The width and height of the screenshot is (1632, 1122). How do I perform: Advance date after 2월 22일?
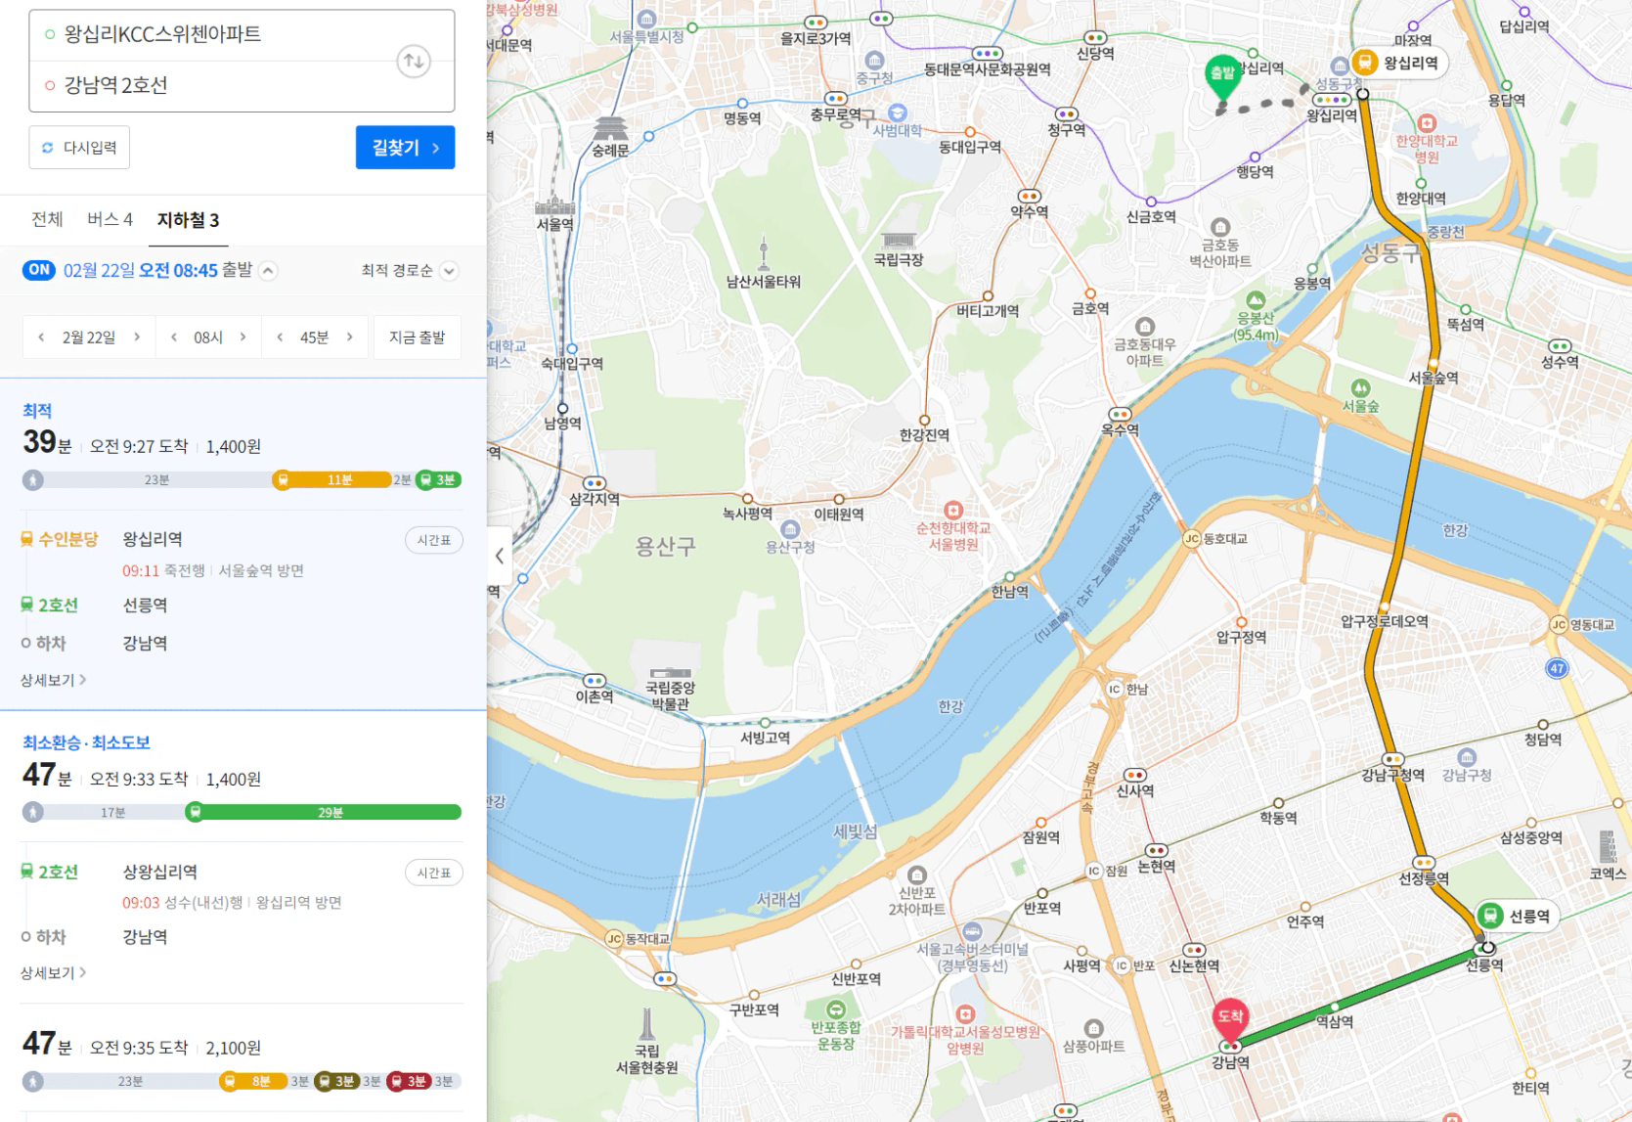tap(137, 337)
